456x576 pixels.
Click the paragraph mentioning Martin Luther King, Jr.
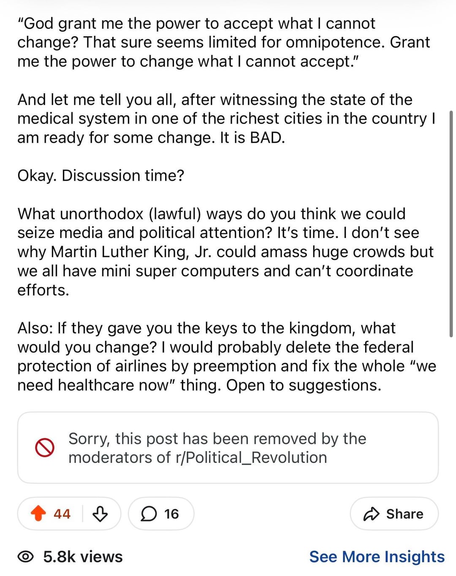tap(225, 252)
